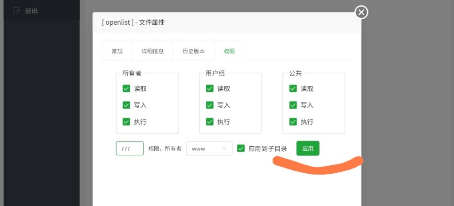Toggle 写入 checkbox for 用户组
The width and height of the screenshot is (454, 206).
(x=210, y=105)
